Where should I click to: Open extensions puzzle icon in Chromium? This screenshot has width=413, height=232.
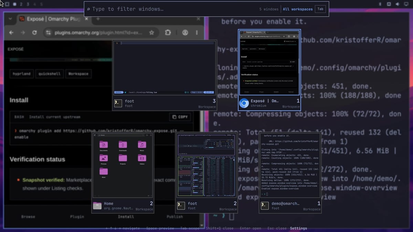168,33
